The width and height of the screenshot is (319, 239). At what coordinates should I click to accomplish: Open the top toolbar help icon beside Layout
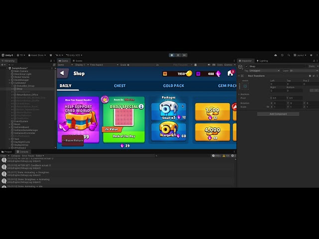[311, 55]
